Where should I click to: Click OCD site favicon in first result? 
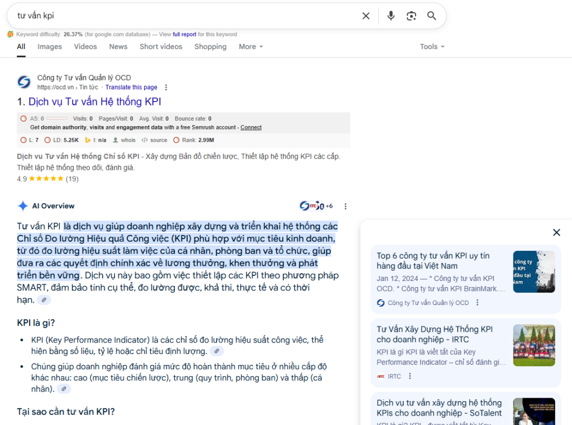tap(24, 82)
